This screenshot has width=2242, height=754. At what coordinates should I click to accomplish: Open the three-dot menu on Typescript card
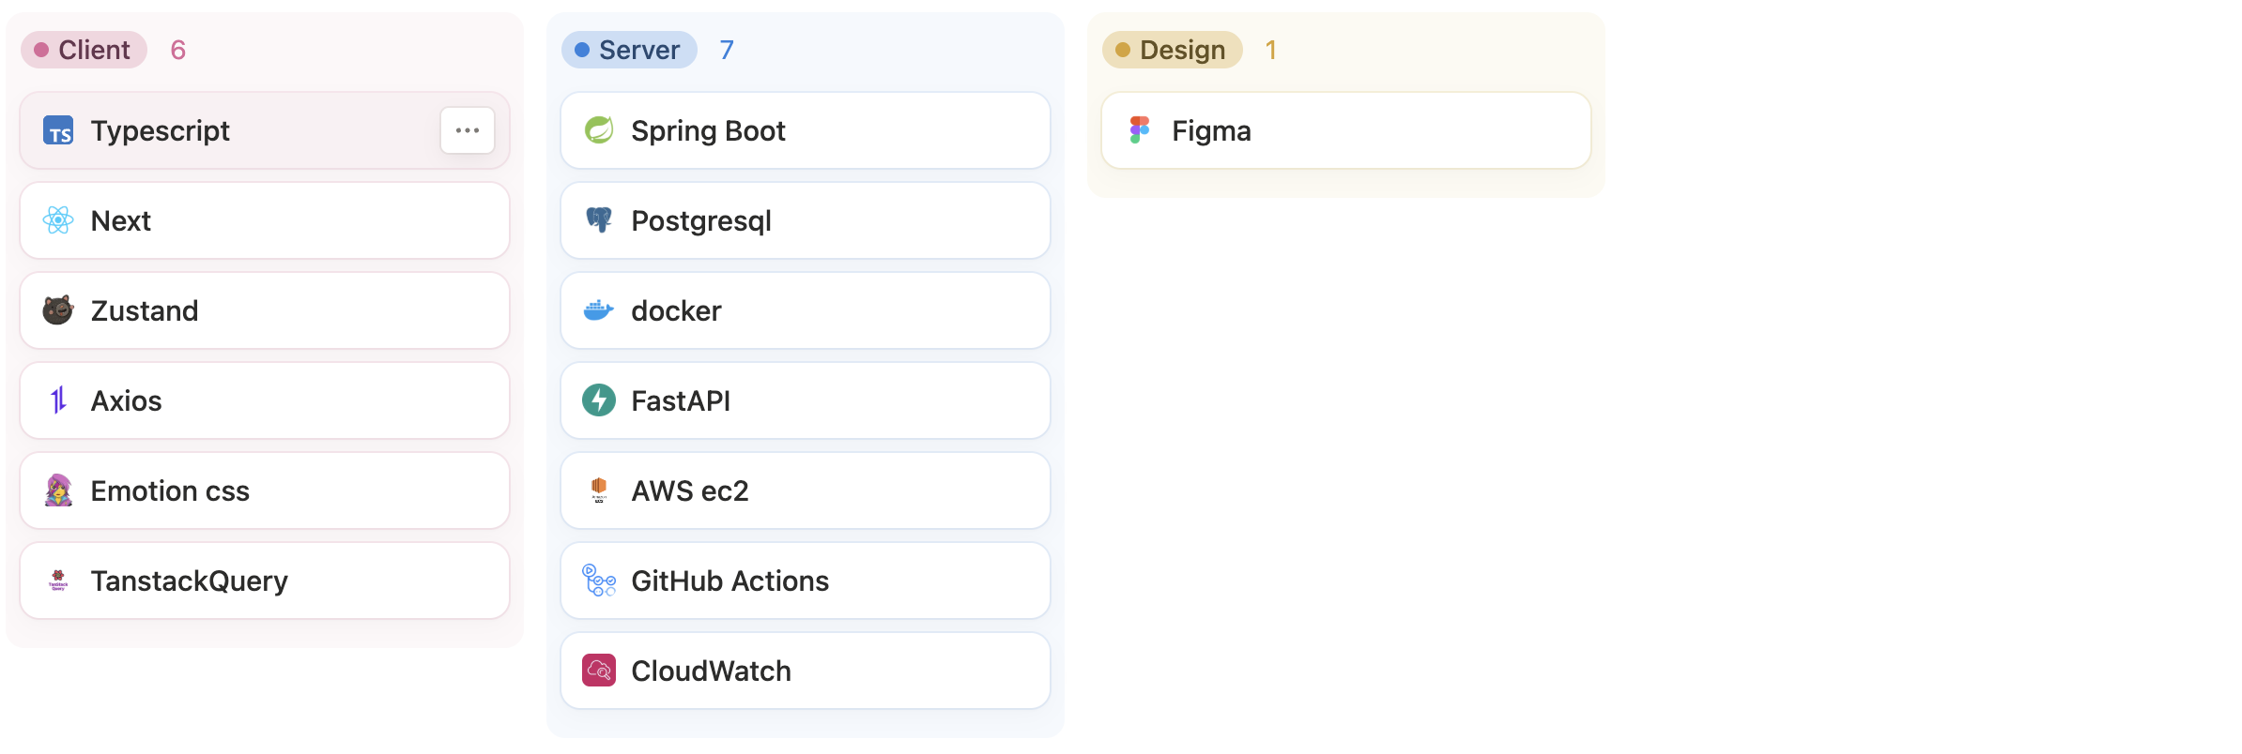tap(468, 130)
